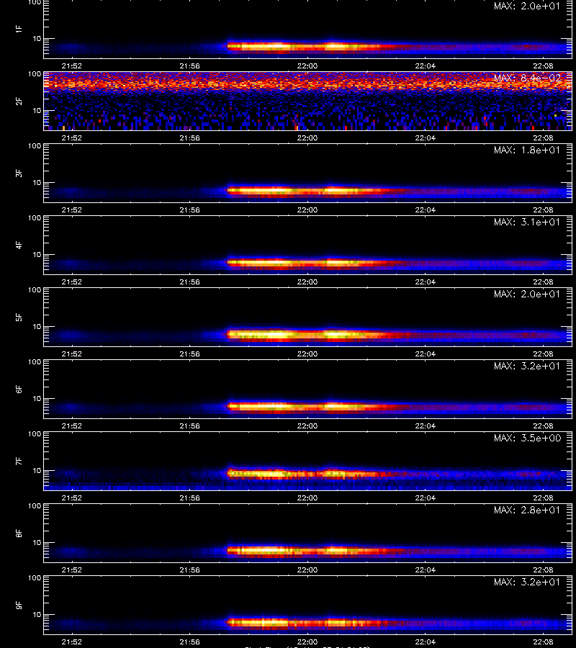
Task: Click the 9F panel axis label
Action: point(19,605)
